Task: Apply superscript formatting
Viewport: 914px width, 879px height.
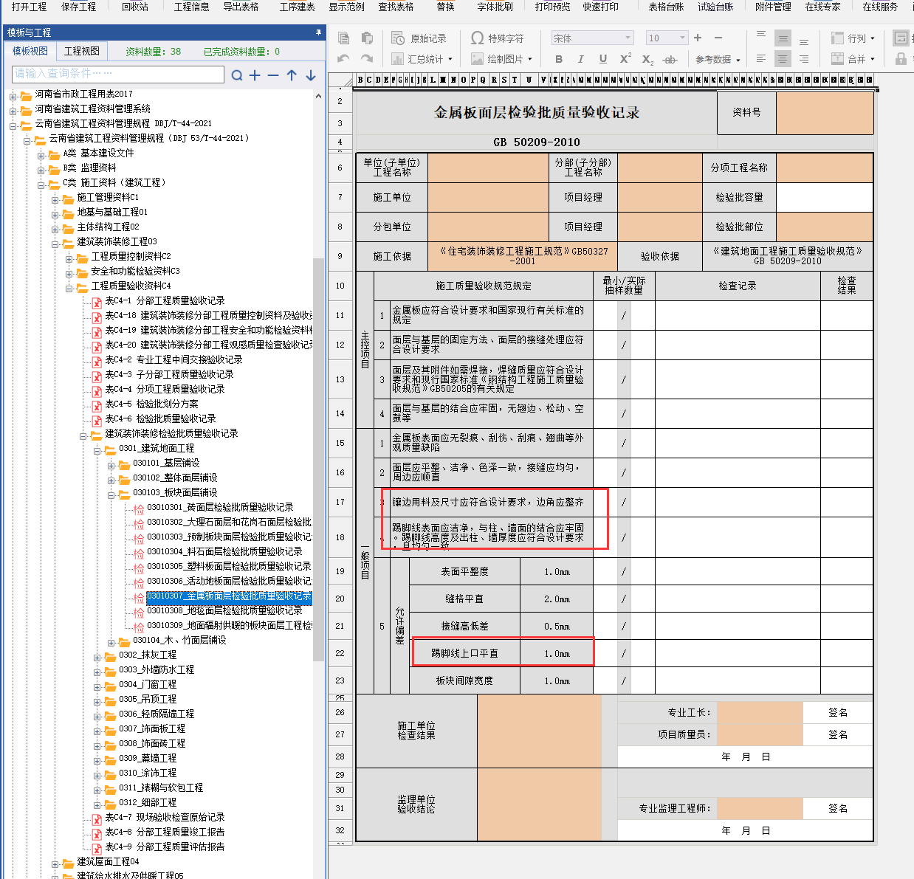Action: point(625,59)
